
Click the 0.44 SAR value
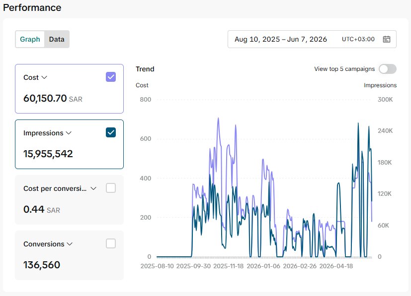tap(42, 209)
